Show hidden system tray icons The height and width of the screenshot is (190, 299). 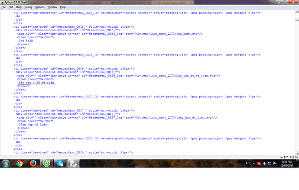click(253, 164)
